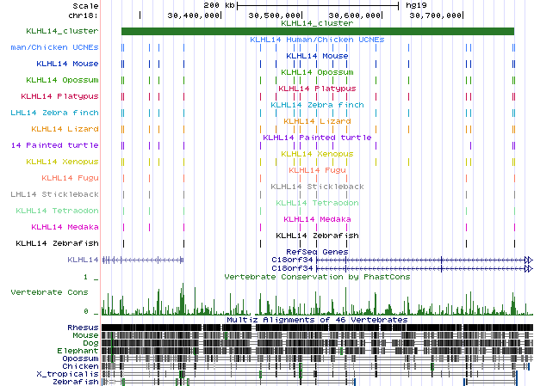Click the 30,500,000 position on ruler
534x386 pixels.
coord(275,15)
